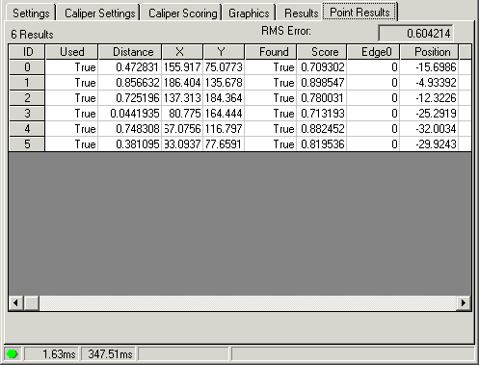
Task: Open the Results tab
Action: click(x=301, y=13)
